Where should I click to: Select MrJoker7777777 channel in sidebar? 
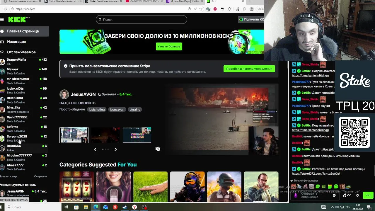pos(23,157)
